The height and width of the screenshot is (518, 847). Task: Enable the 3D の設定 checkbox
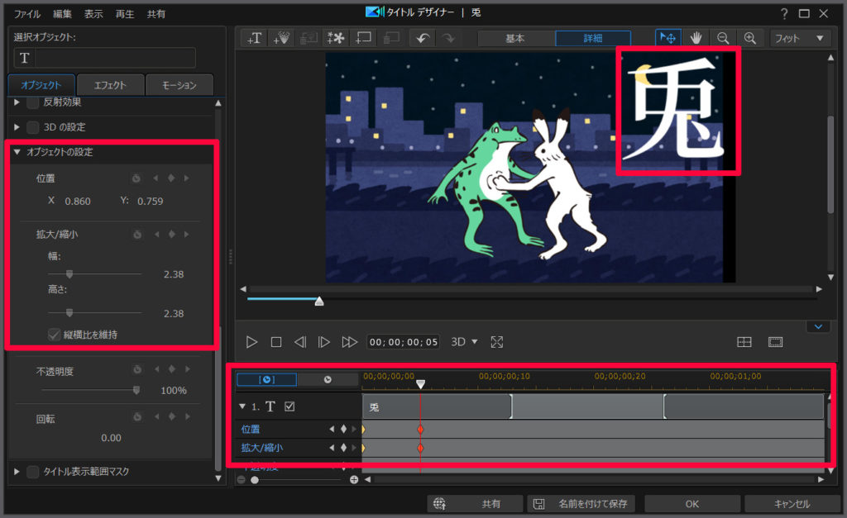point(33,127)
